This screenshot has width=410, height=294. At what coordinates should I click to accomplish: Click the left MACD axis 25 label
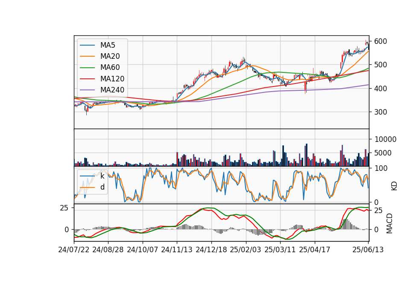pos(64,208)
